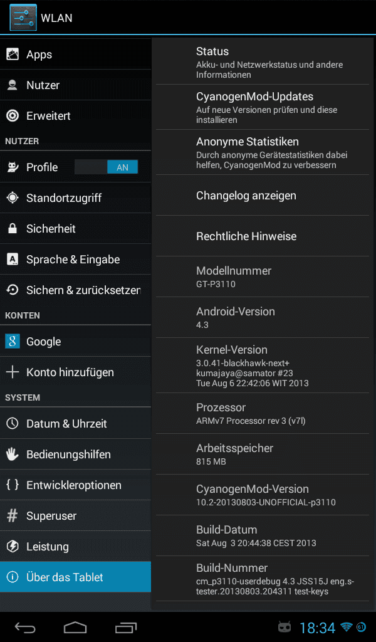Open the recent apps navigation button

[x=125, y=627]
